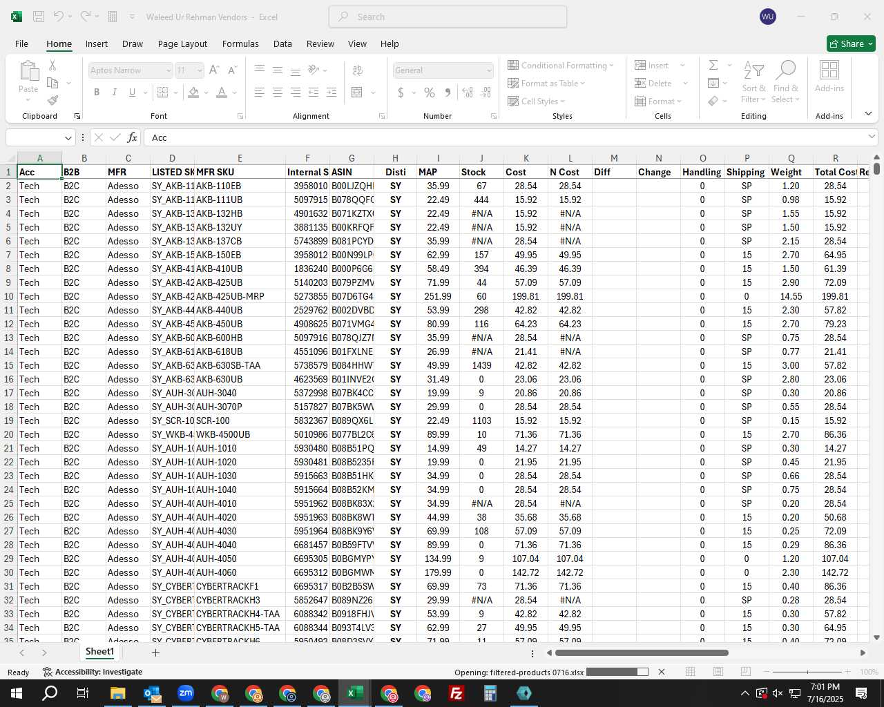The height and width of the screenshot is (707, 884).
Task: Open Format as Table menu
Action: [546, 83]
